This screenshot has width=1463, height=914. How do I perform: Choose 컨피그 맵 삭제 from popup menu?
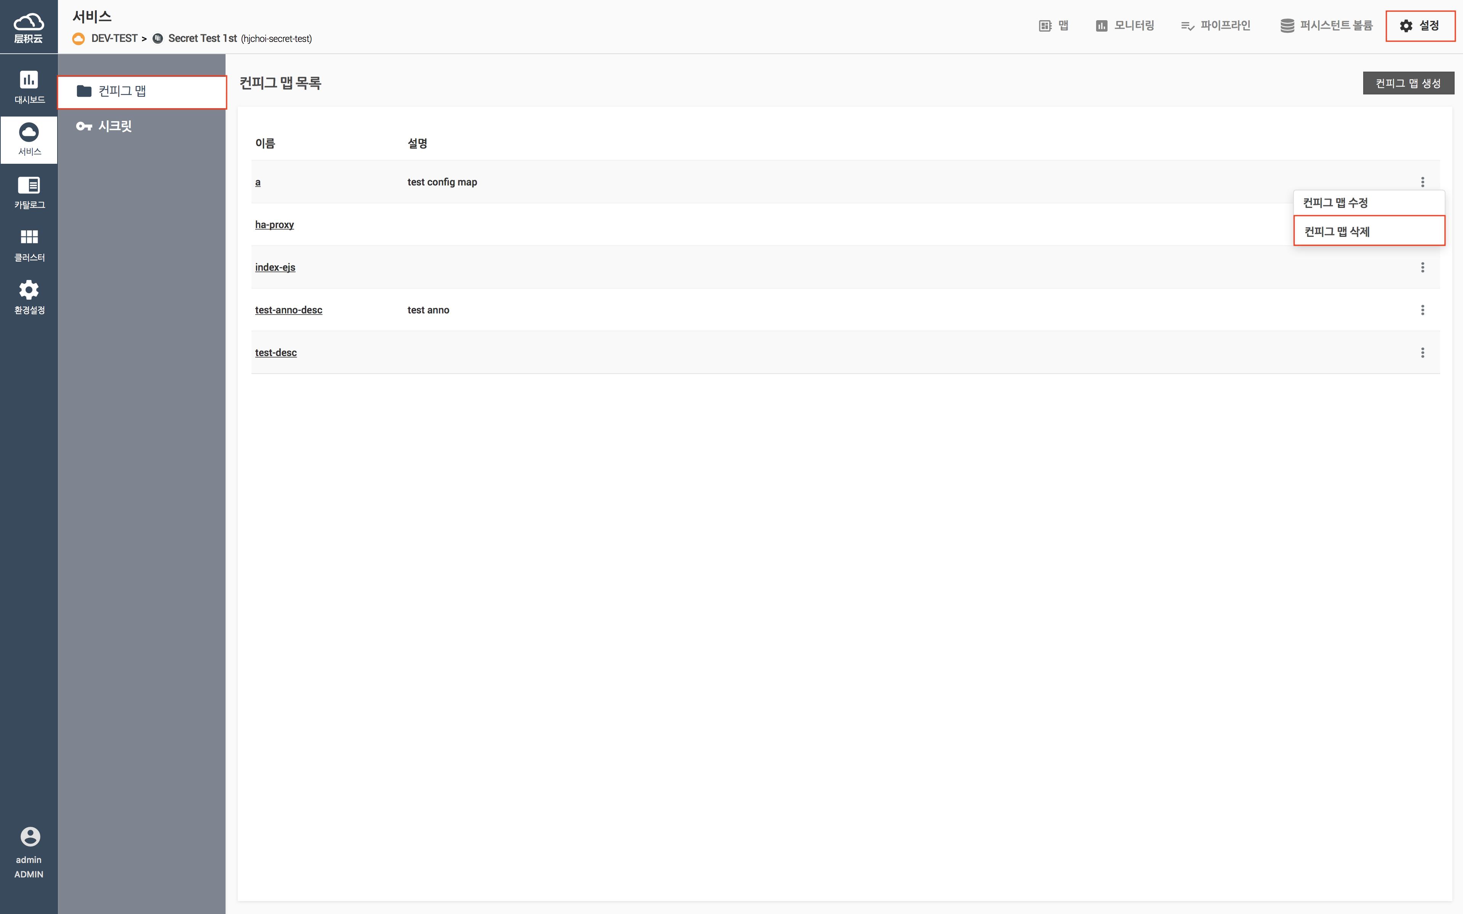(1369, 231)
